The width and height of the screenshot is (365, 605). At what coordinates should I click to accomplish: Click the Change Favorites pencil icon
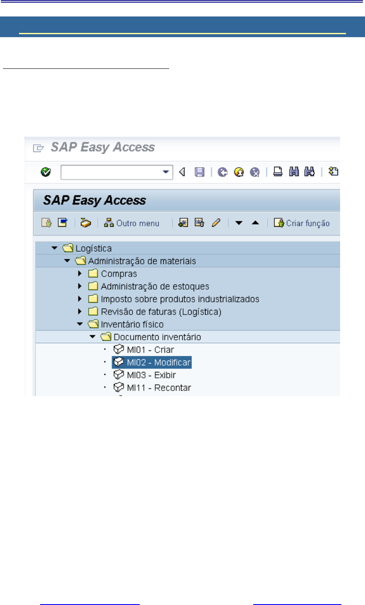pos(216,223)
